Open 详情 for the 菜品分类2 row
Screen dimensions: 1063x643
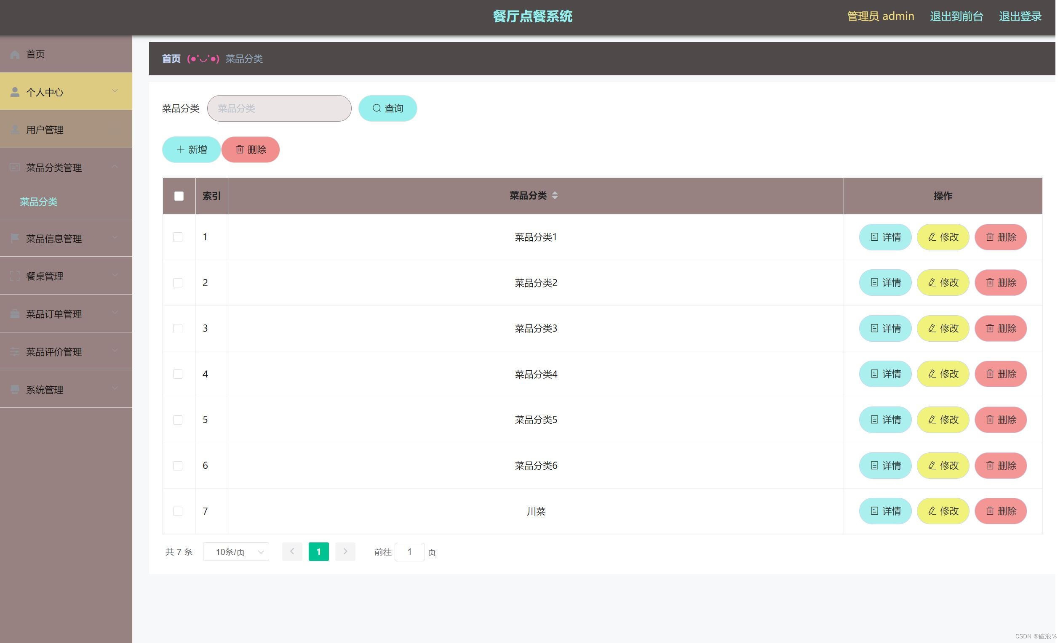pos(885,283)
